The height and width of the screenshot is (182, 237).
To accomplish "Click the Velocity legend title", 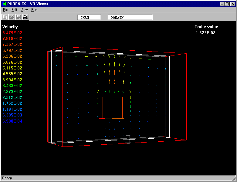I will coord(10,27).
